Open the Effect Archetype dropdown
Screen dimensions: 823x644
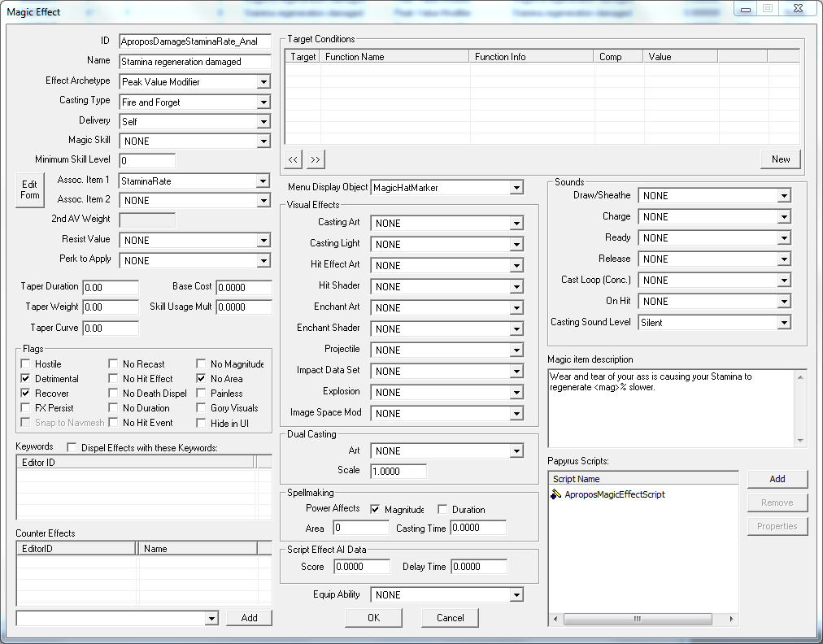tap(263, 82)
